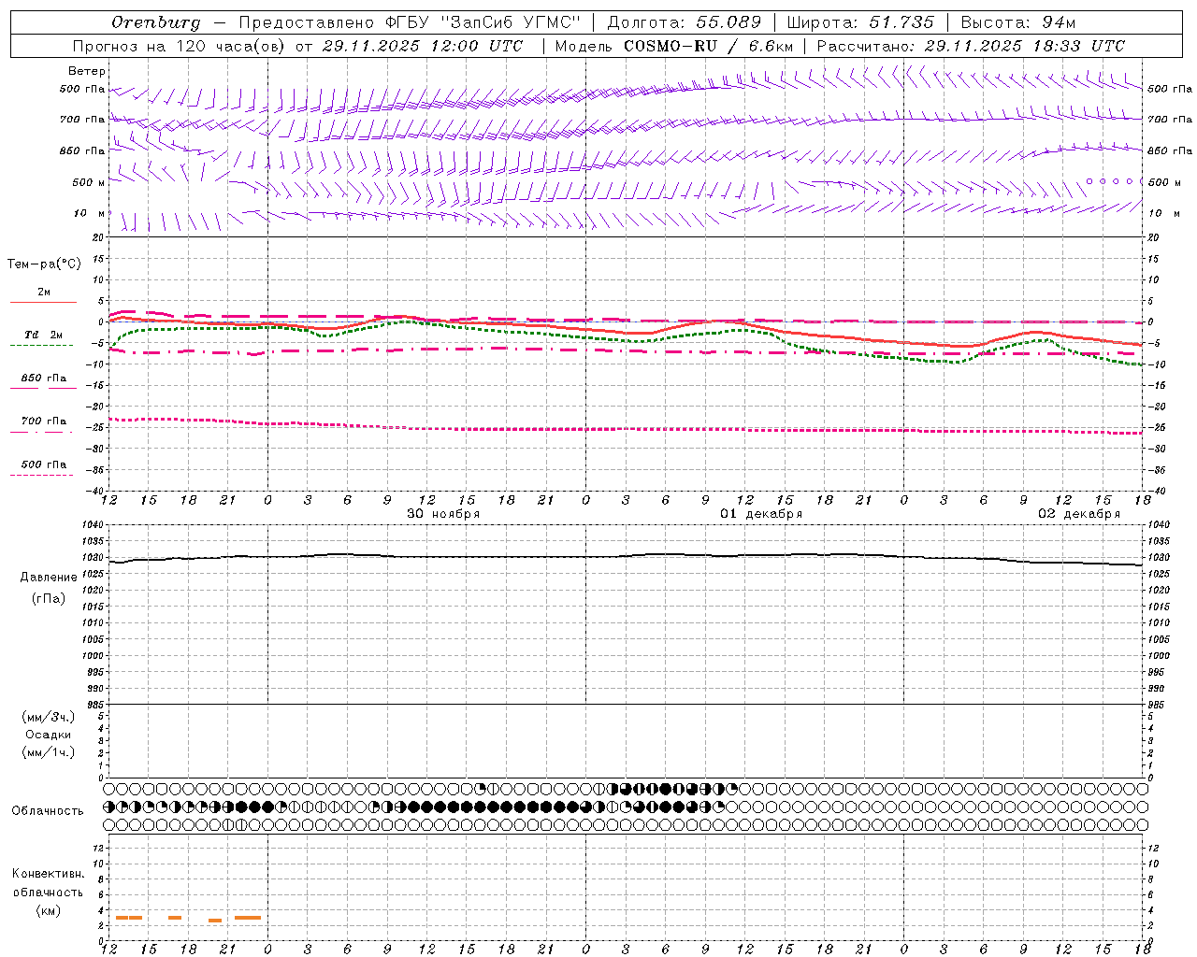This screenshot has height=957, width=1197.
Task: Click the orange bar ending before hour 0
Action: pos(248,918)
